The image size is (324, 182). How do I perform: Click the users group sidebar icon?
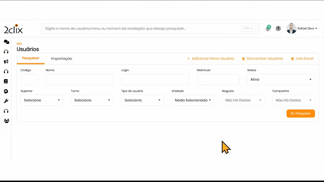click(x=6, y=121)
